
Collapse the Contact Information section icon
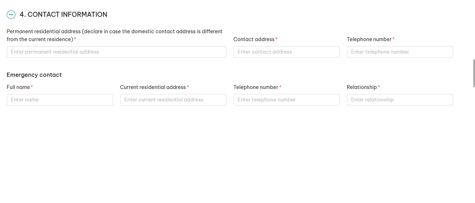pos(11,15)
